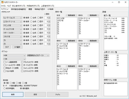Screen dimensions: 129x99
Task: Select 合成 for the スタミナIII row
Action: [x=33, y=36]
